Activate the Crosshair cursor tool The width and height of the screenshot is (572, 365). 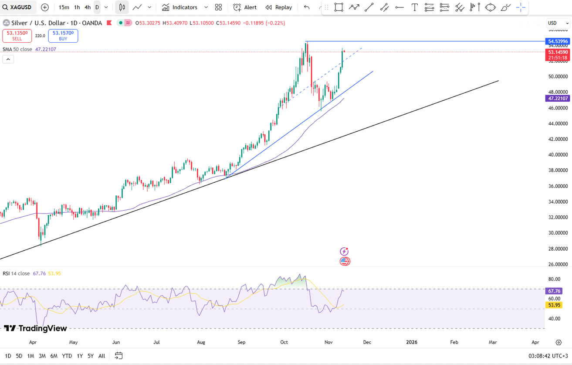pos(521,7)
